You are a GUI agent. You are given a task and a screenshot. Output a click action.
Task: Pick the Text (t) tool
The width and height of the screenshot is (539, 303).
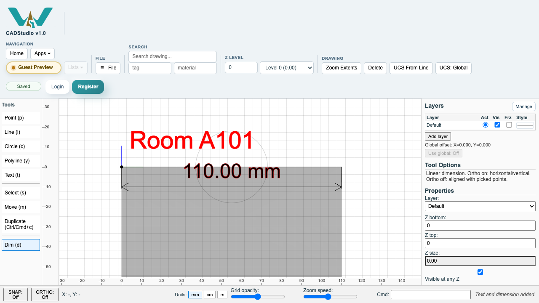[x=21, y=175]
